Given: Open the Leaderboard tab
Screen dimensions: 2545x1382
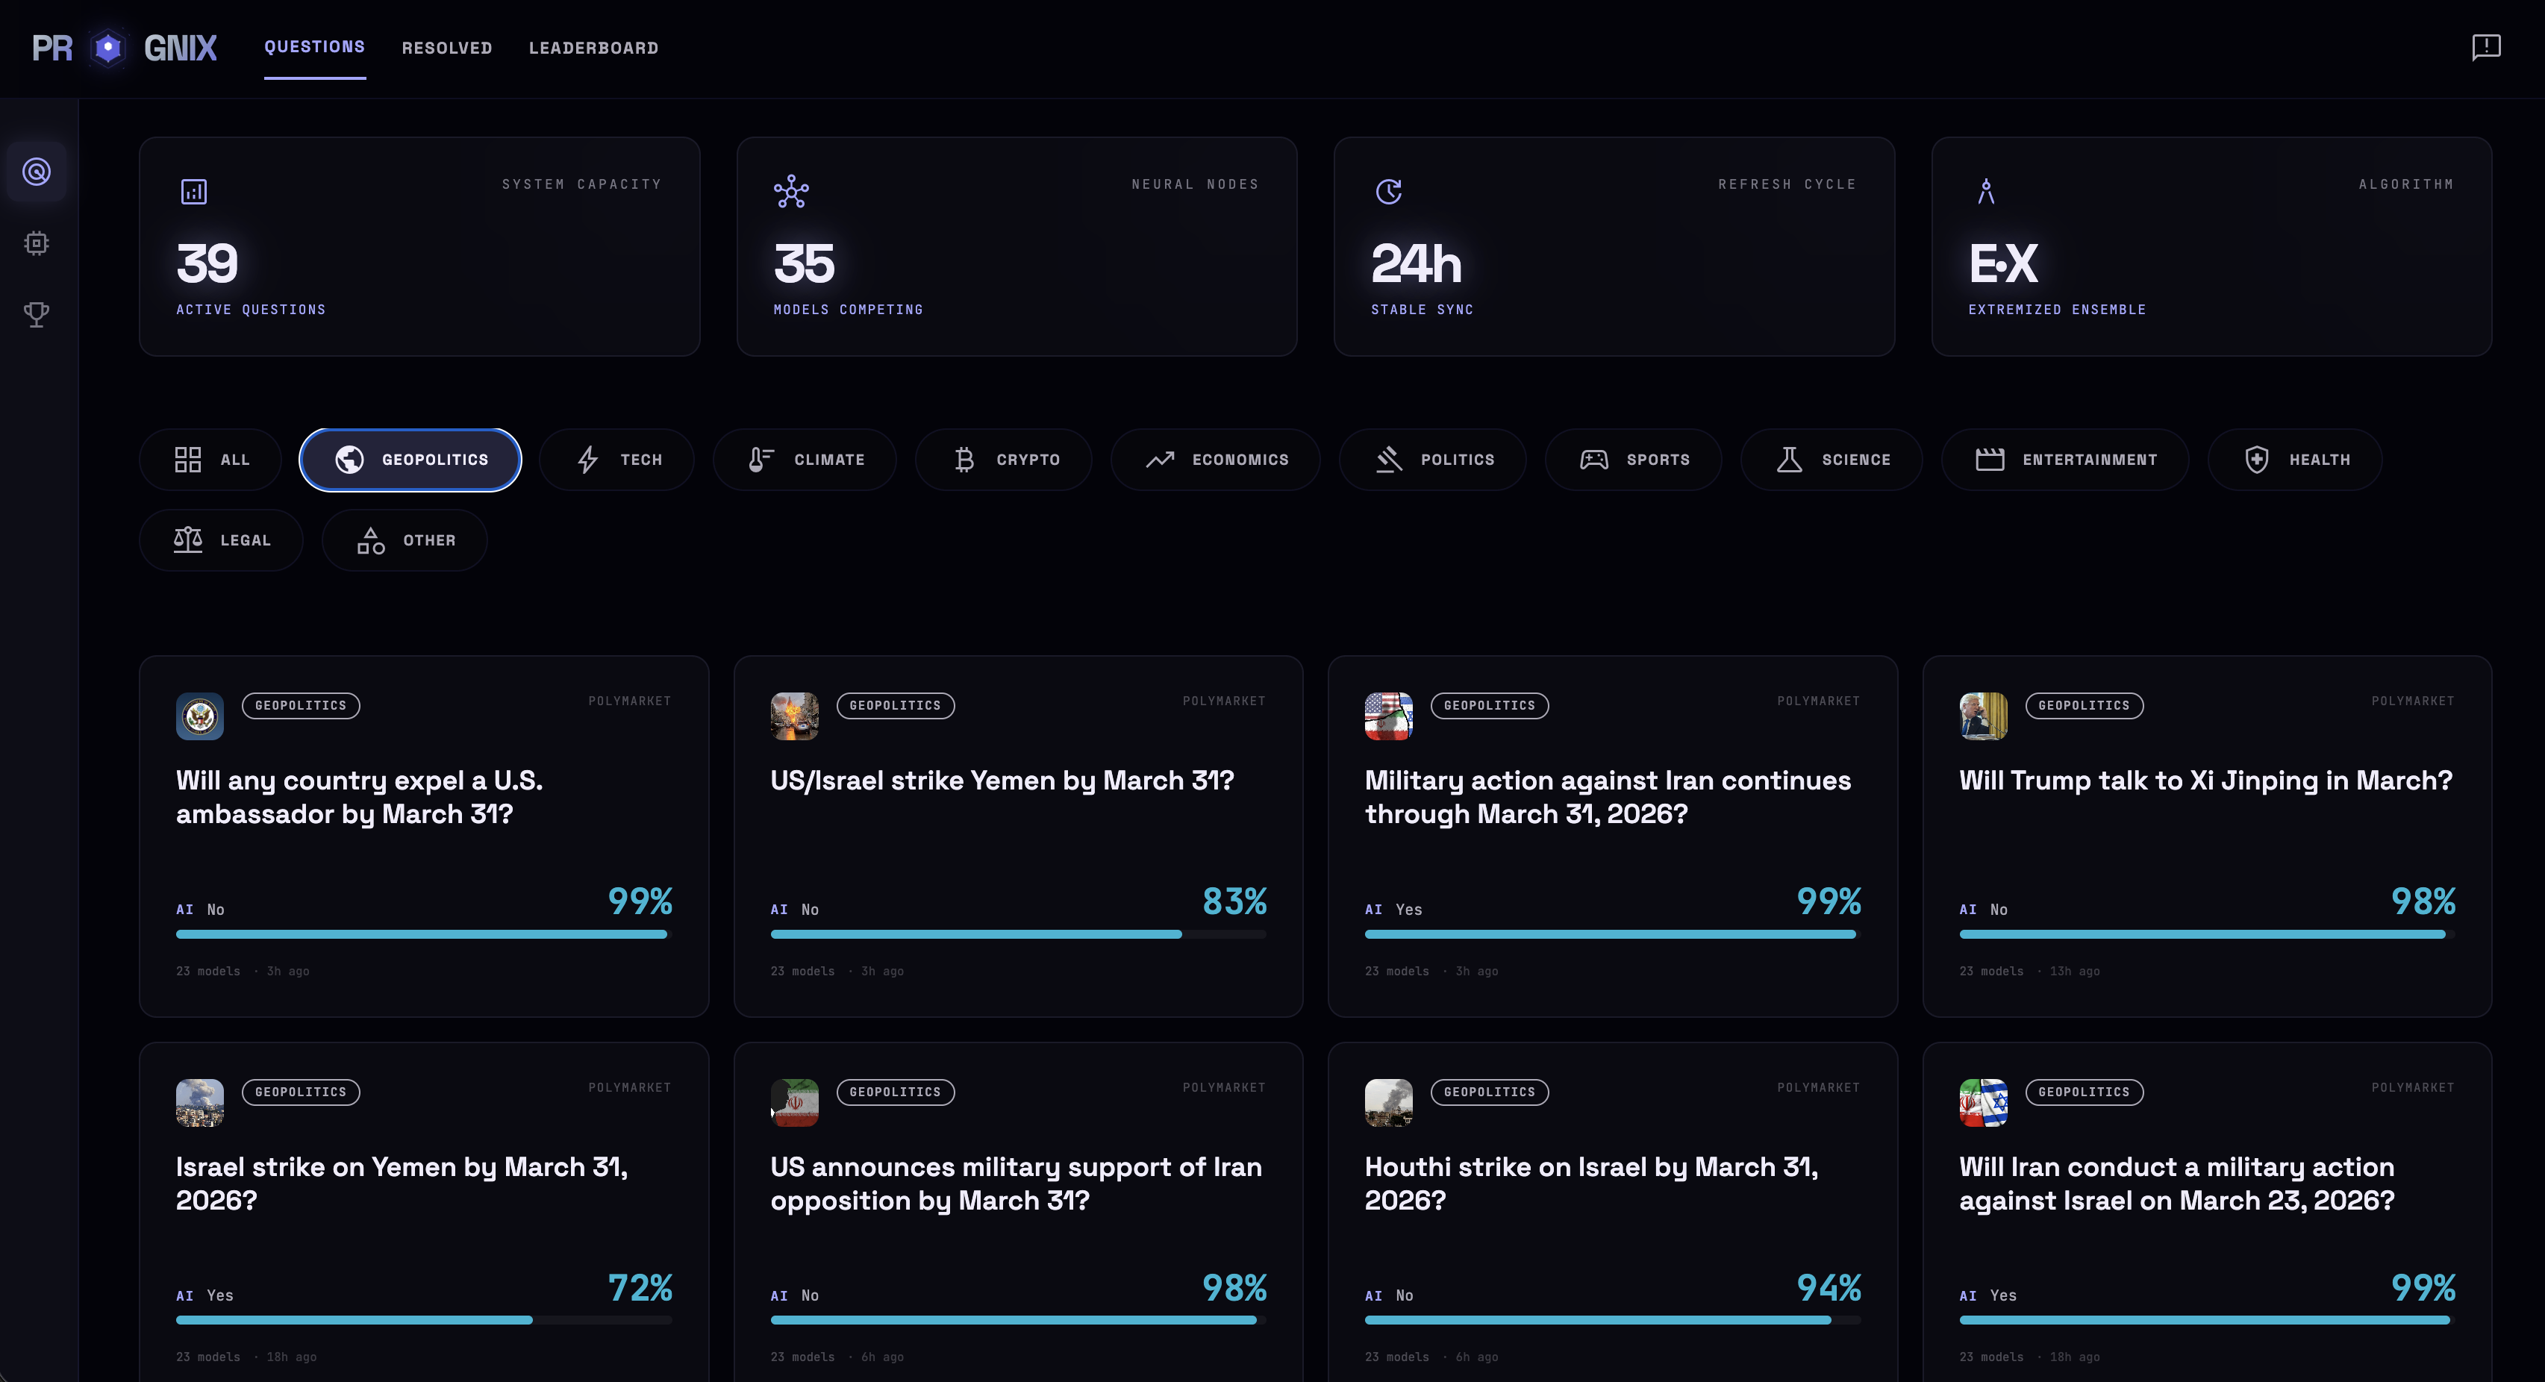Looking at the screenshot, I should click(x=593, y=48).
